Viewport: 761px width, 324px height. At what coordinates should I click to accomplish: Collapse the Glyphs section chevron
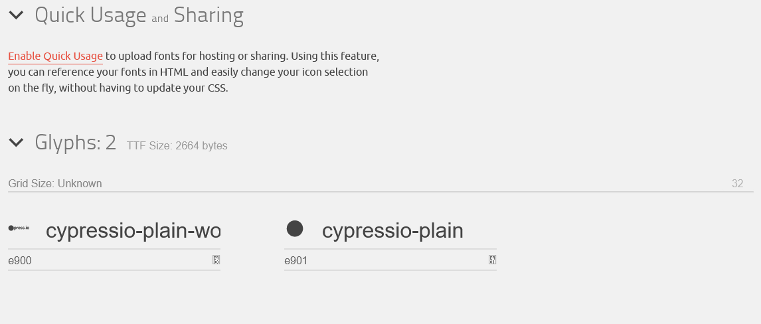pos(16,142)
